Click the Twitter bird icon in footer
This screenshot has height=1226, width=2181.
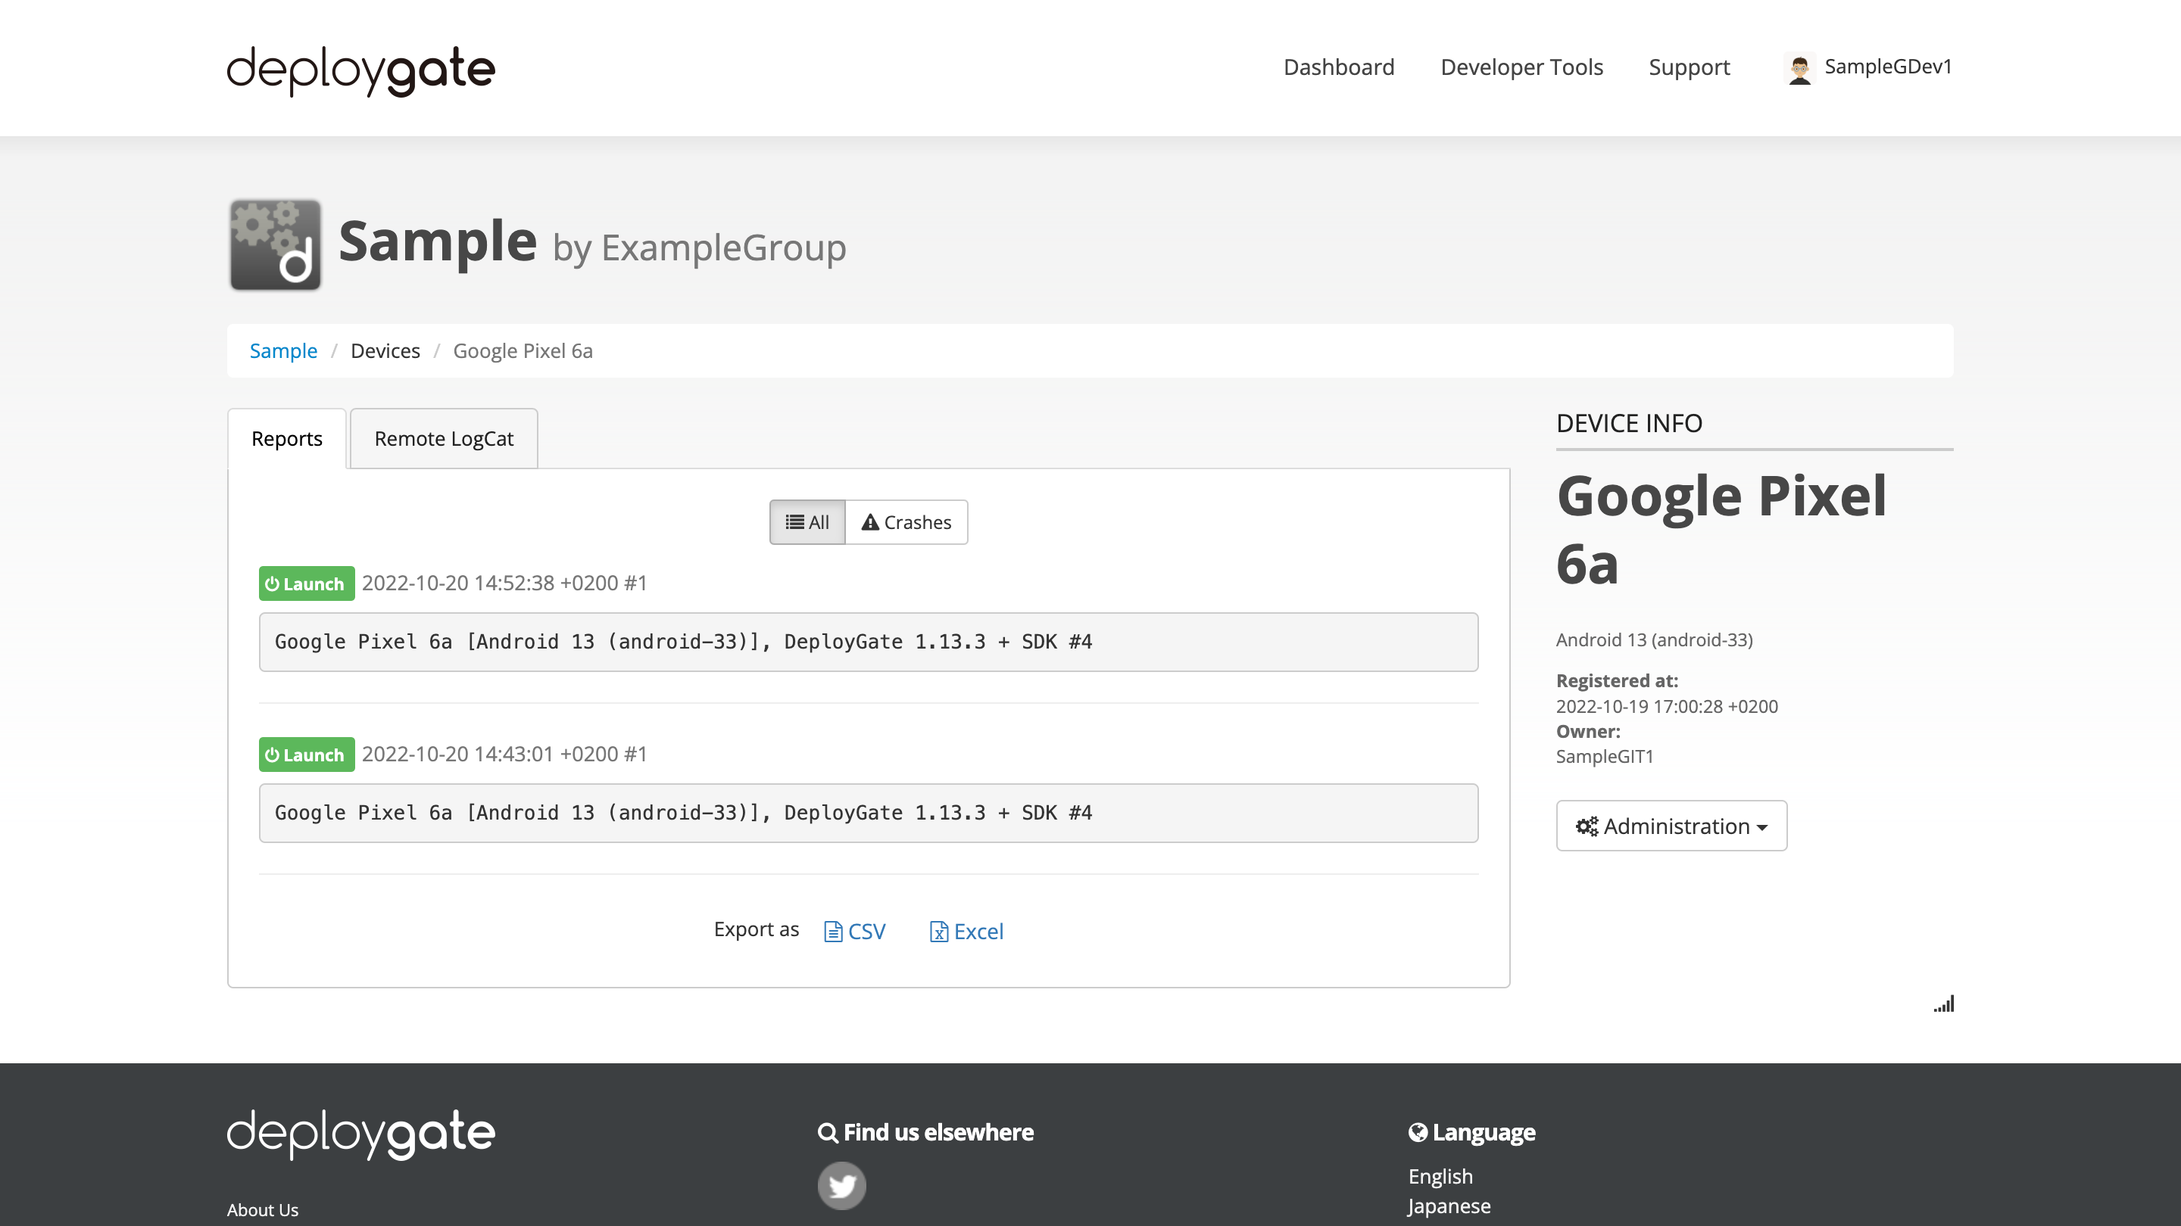[841, 1184]
